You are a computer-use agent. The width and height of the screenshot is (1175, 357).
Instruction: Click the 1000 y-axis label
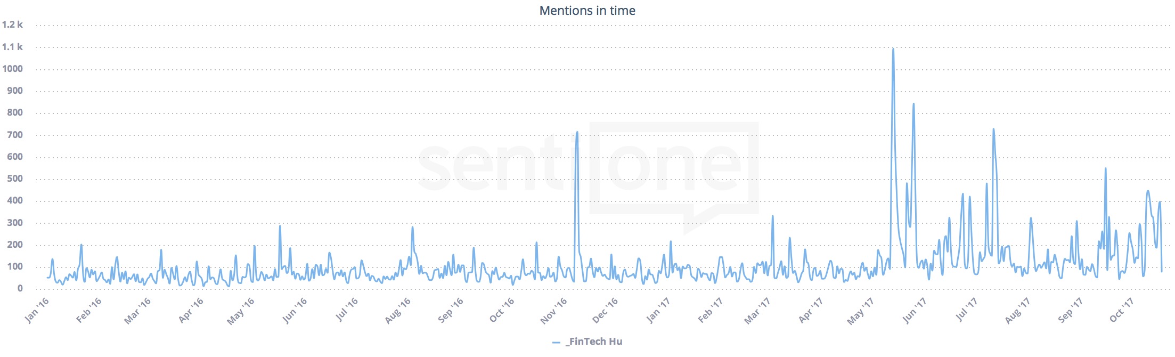coord(12,69)
